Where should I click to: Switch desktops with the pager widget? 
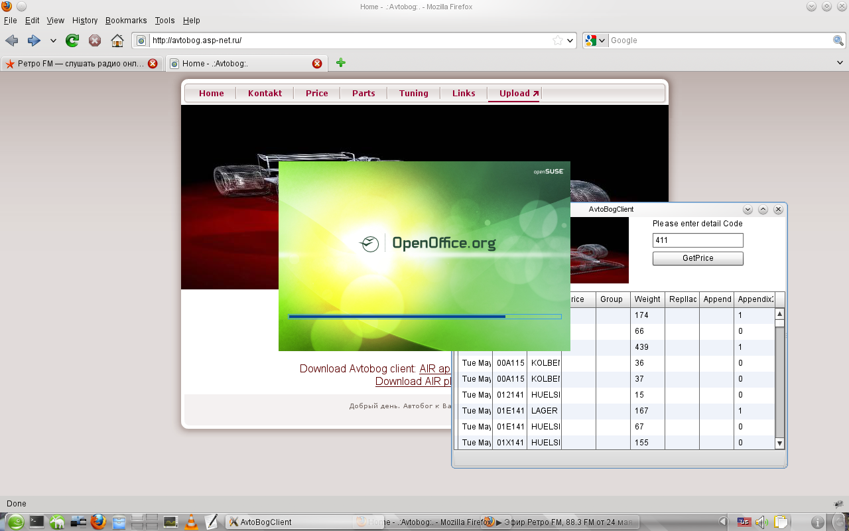(x=145, y=522)
